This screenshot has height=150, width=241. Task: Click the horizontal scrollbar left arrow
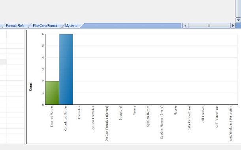185,26
